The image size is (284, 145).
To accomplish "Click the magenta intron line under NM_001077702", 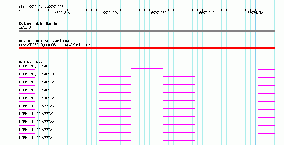I will pos(147,116).
